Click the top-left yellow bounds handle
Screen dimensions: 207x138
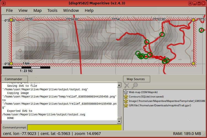(11, 20)
